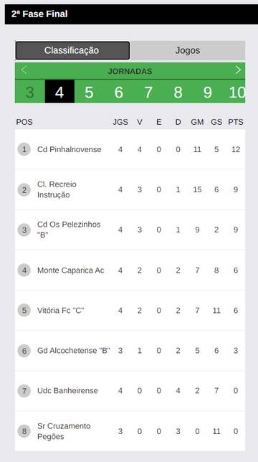Image resolution: width=258 pixels, height=462 pixels.
Task: Select jornada 3
Action: point(29,93)
